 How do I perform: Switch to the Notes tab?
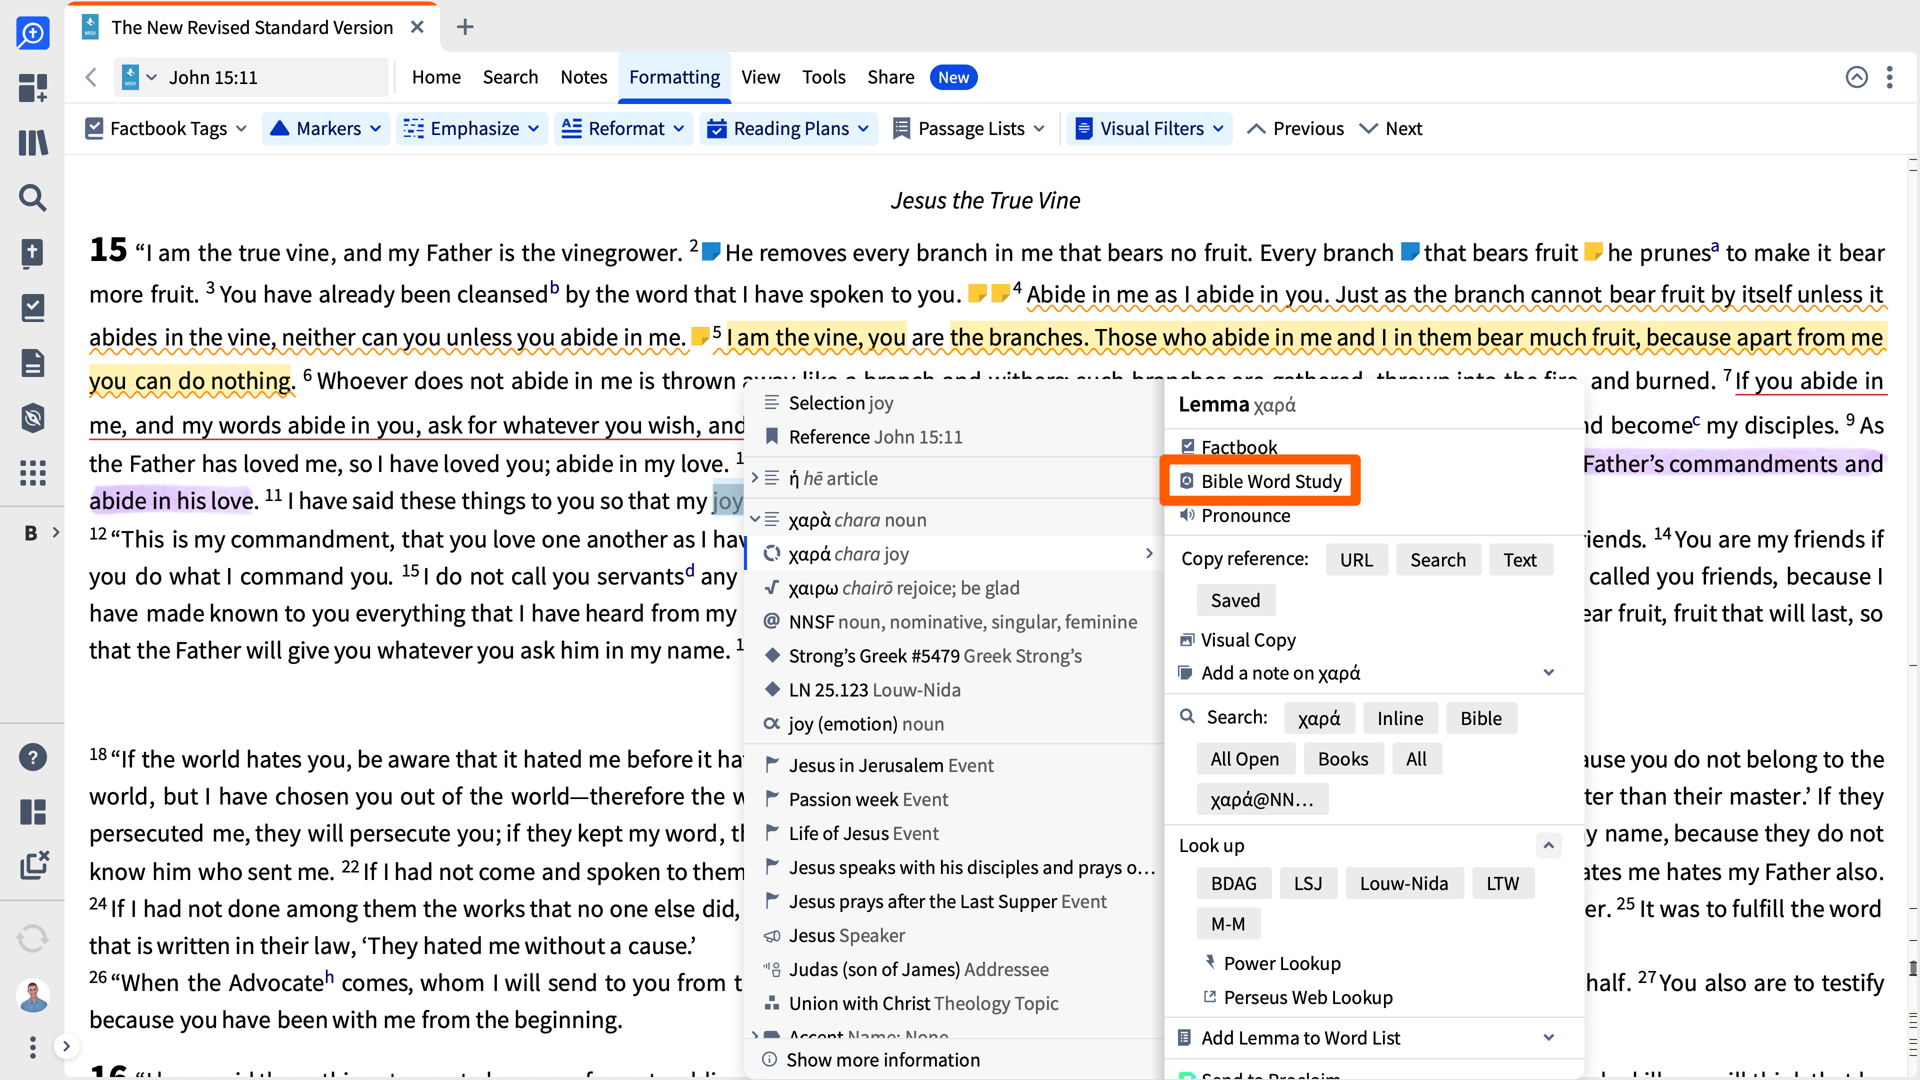point(583,77)
